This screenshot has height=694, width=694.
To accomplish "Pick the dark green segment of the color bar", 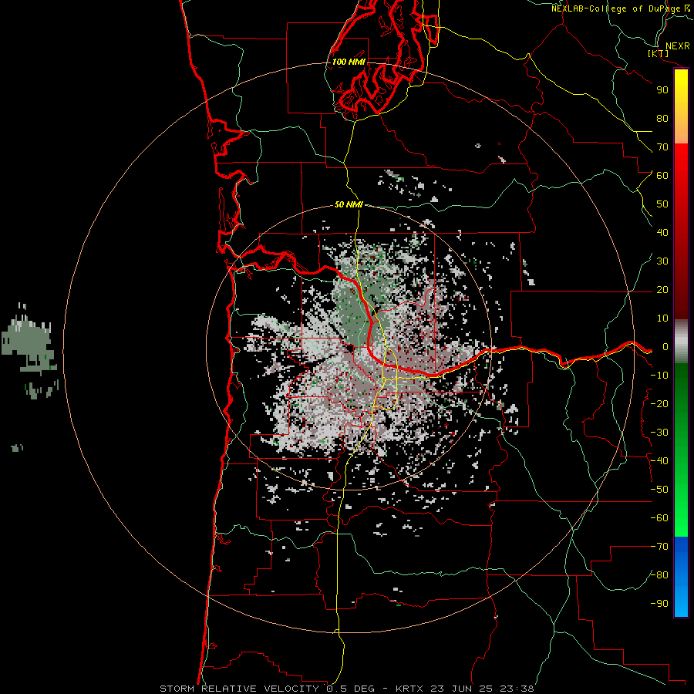I will 681,389.
